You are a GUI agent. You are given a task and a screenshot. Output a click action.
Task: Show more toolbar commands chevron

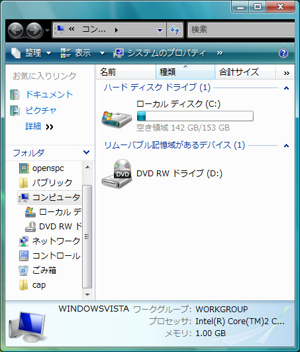pos(220,53)
